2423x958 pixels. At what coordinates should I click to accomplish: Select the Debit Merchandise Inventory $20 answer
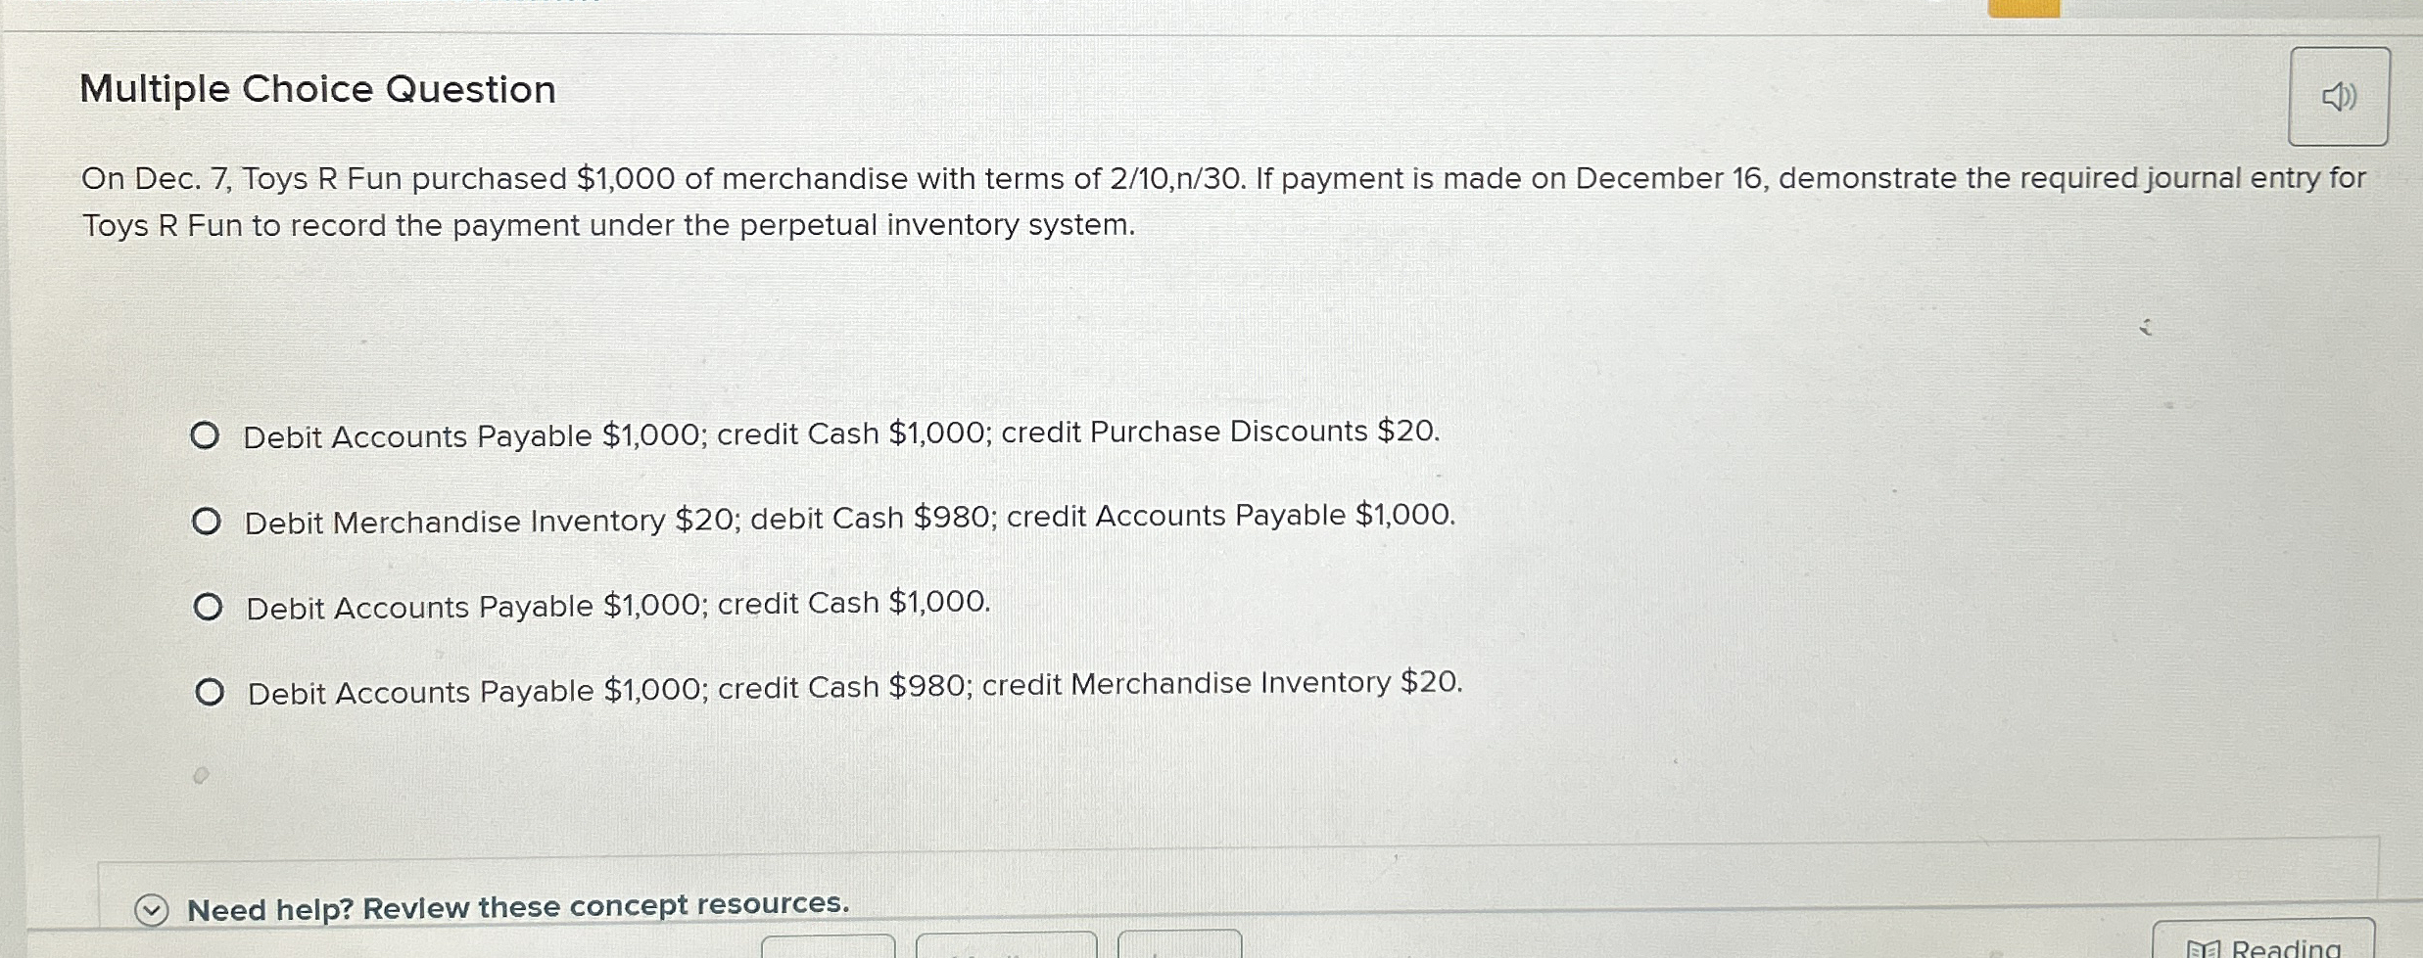click(207, 521)
